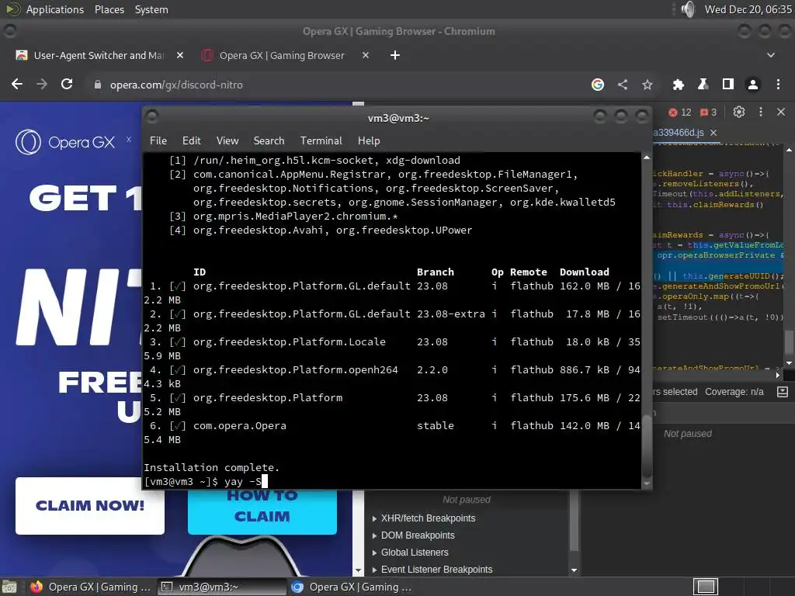Open the Places menu
The image size is (795, 596).
(x=109, y=9)
